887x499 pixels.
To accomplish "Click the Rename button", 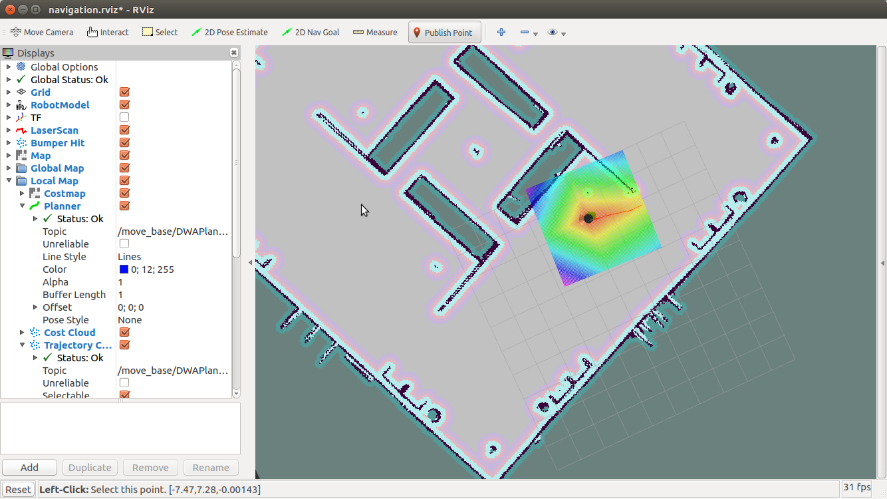I will (211, 467).
